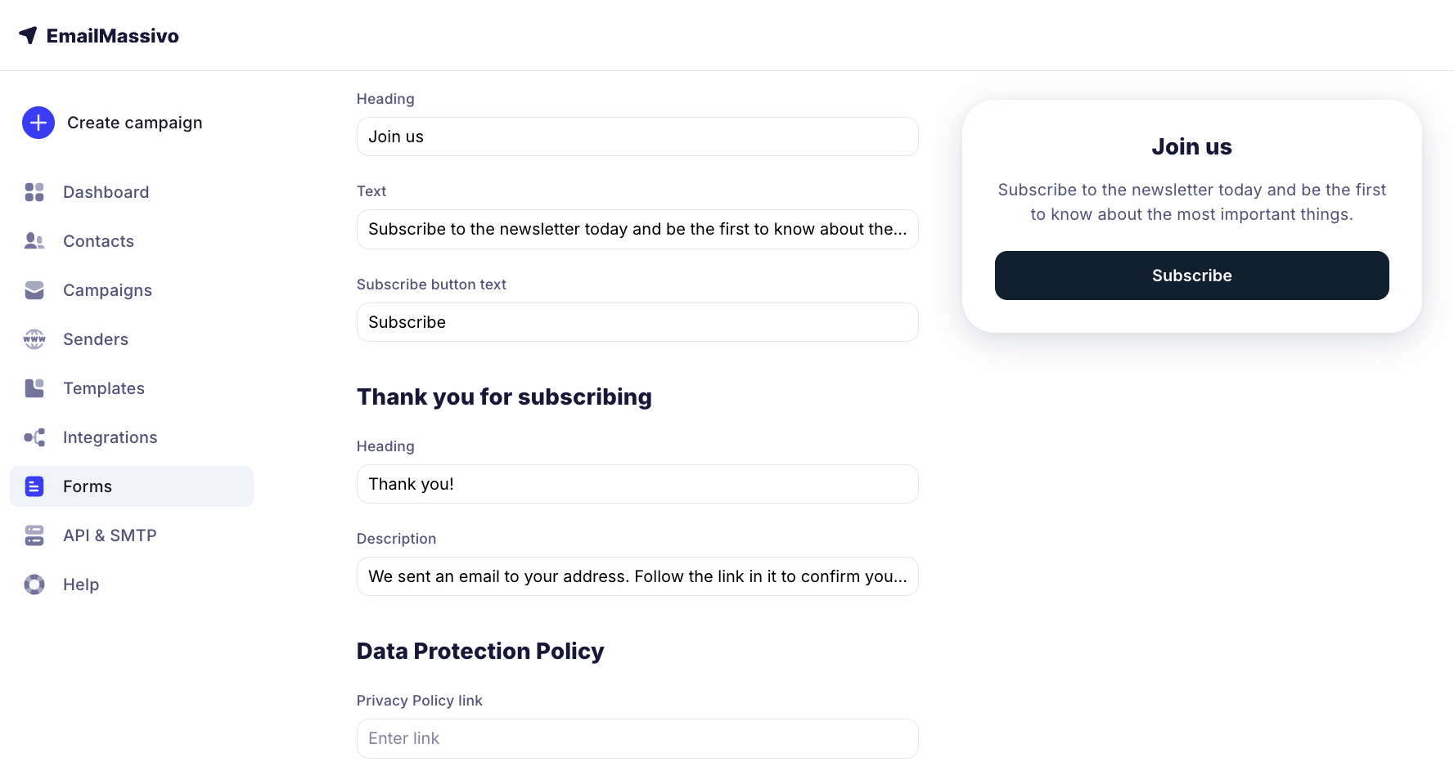Edit the Thank you! heading field
The width and height of the screenshot is (1454, 775).
[637, 484]
